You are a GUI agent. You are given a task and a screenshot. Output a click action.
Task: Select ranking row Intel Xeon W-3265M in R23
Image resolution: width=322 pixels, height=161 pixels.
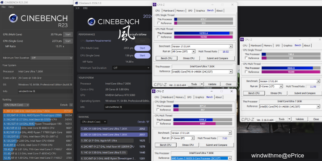point(38,119)
